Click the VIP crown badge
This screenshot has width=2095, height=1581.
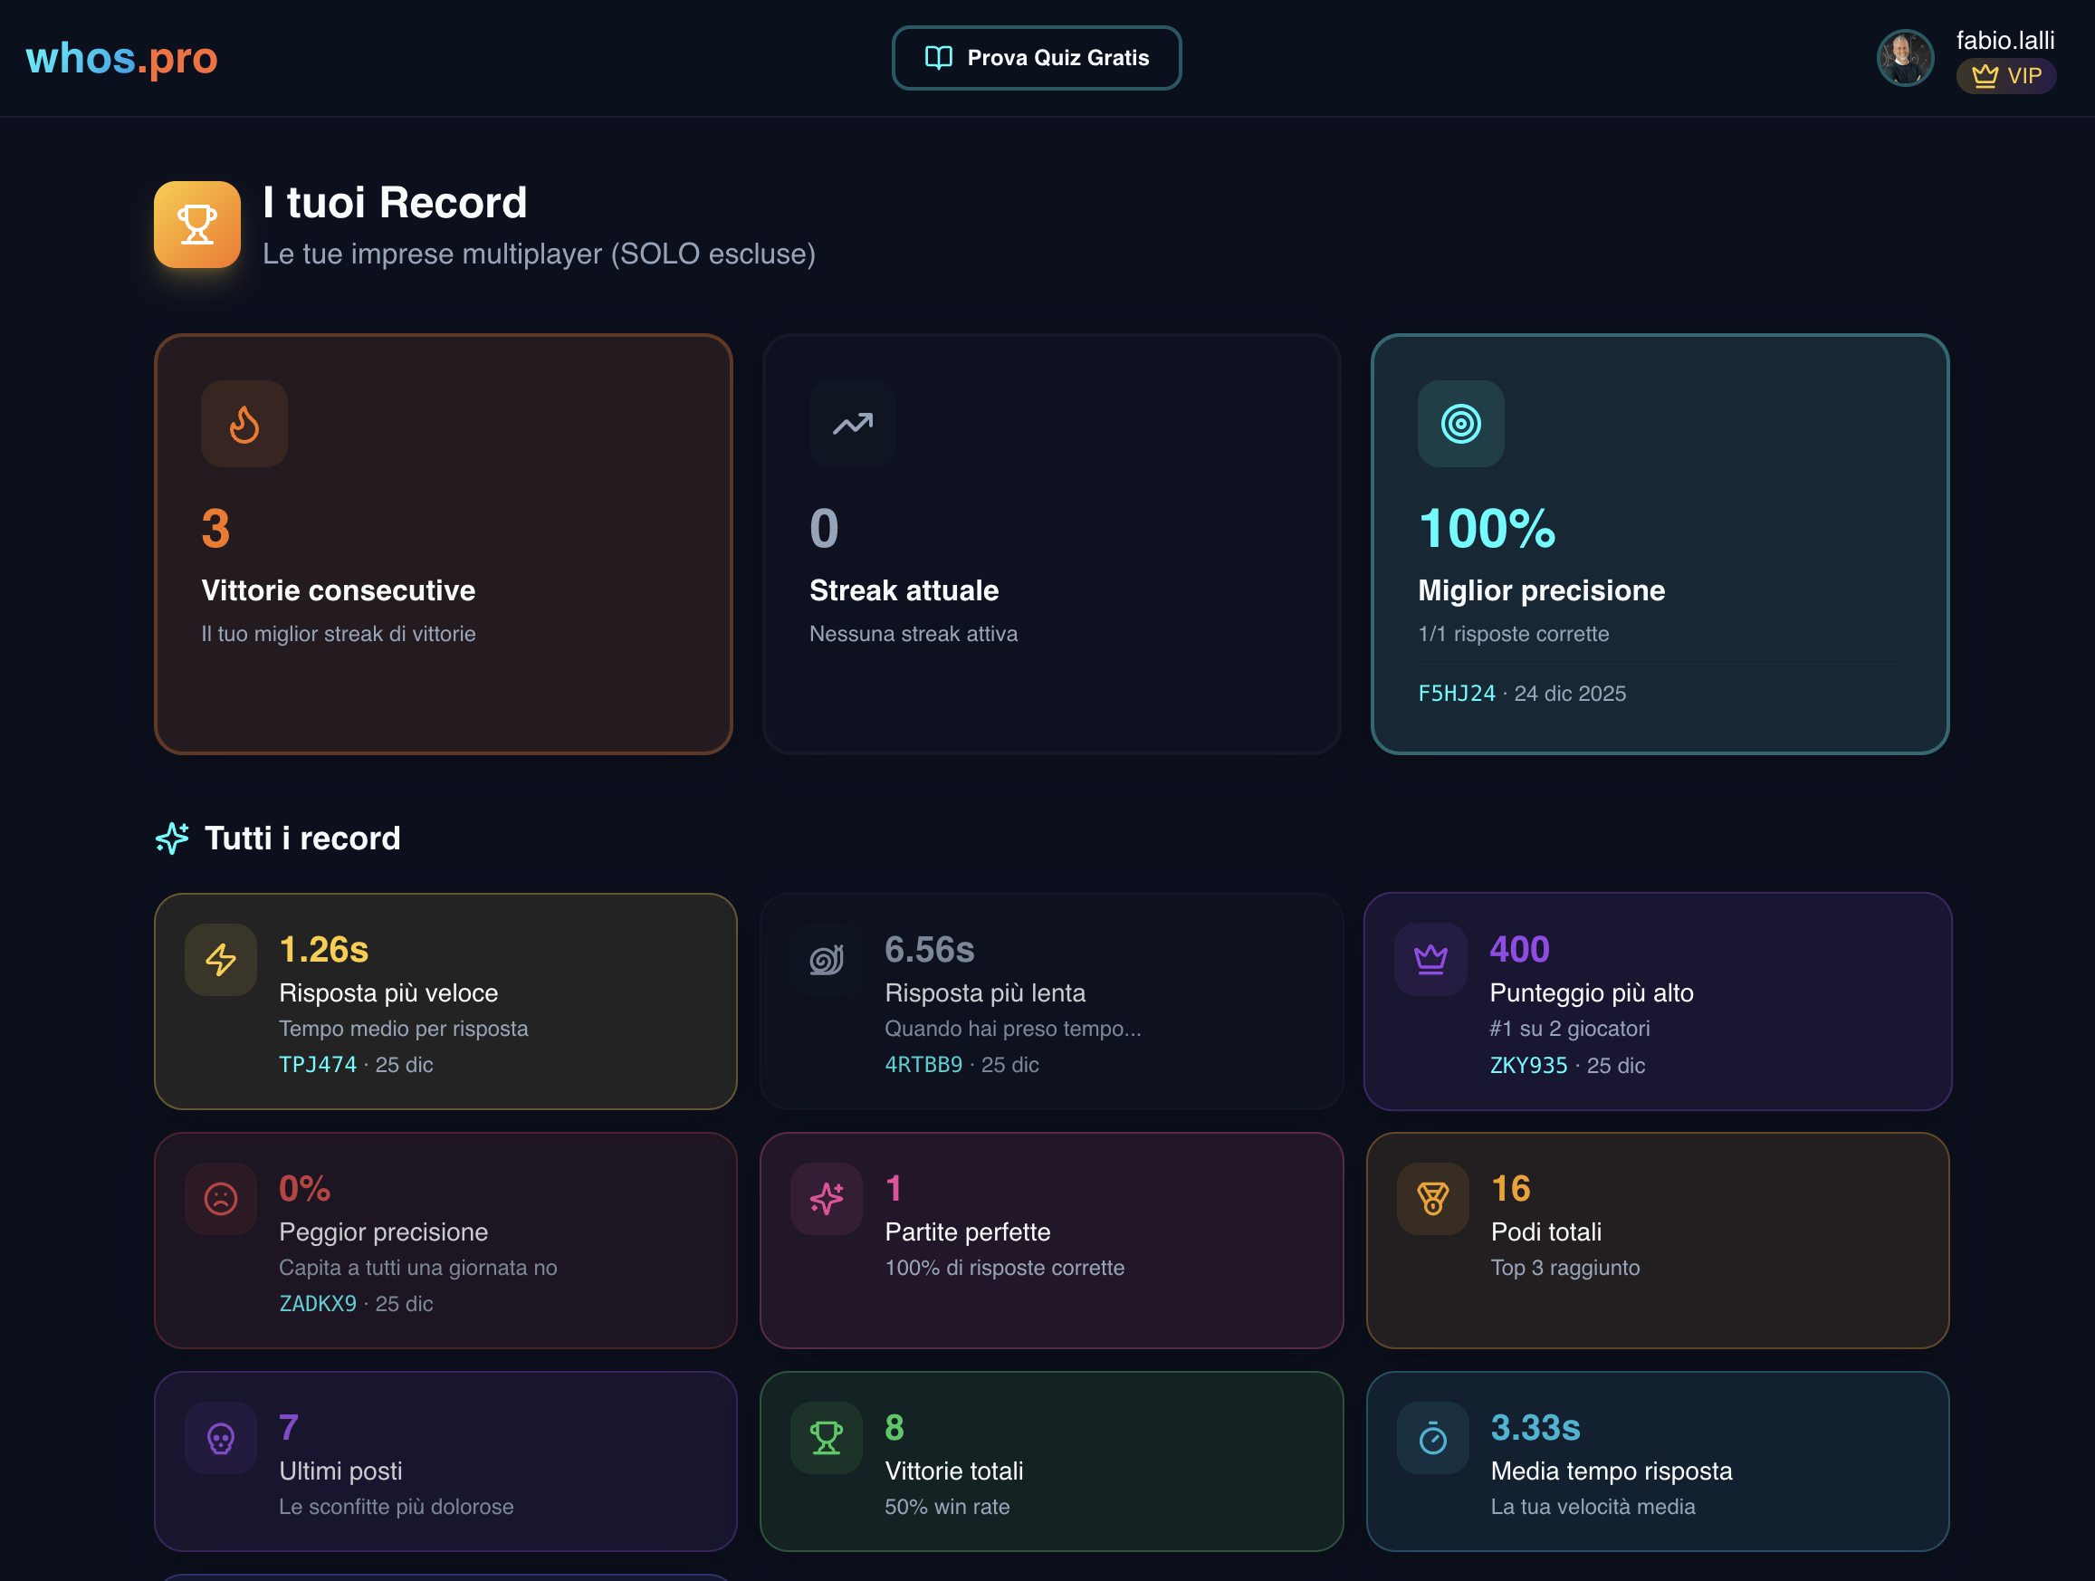[2005, 76]
